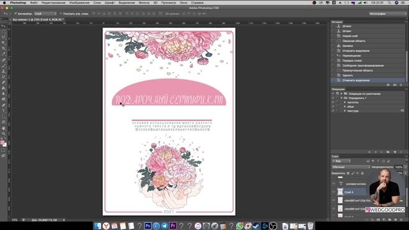Open the Файл menu

[x=34, y=3]
